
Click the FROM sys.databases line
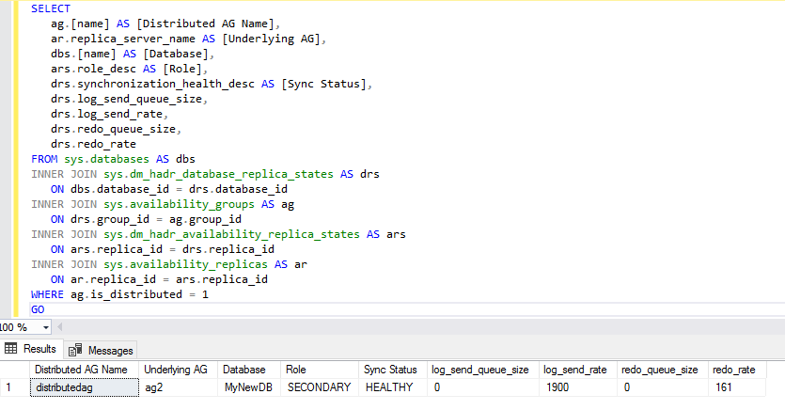pos(113,159)
